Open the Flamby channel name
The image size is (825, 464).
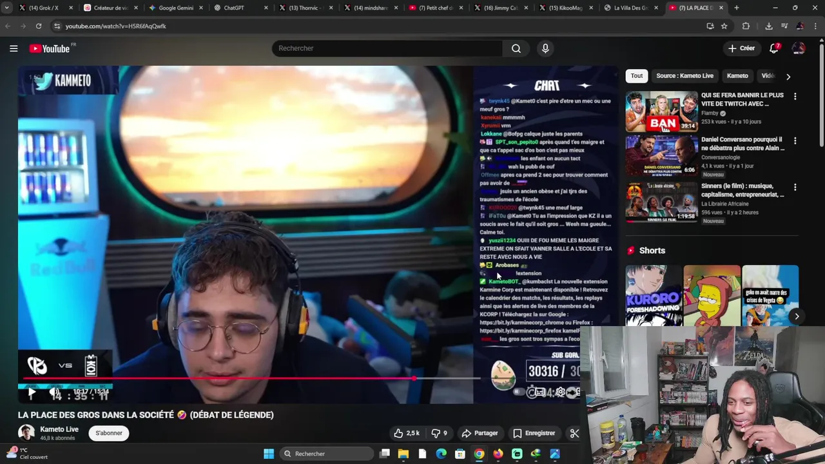pos(710,113)
